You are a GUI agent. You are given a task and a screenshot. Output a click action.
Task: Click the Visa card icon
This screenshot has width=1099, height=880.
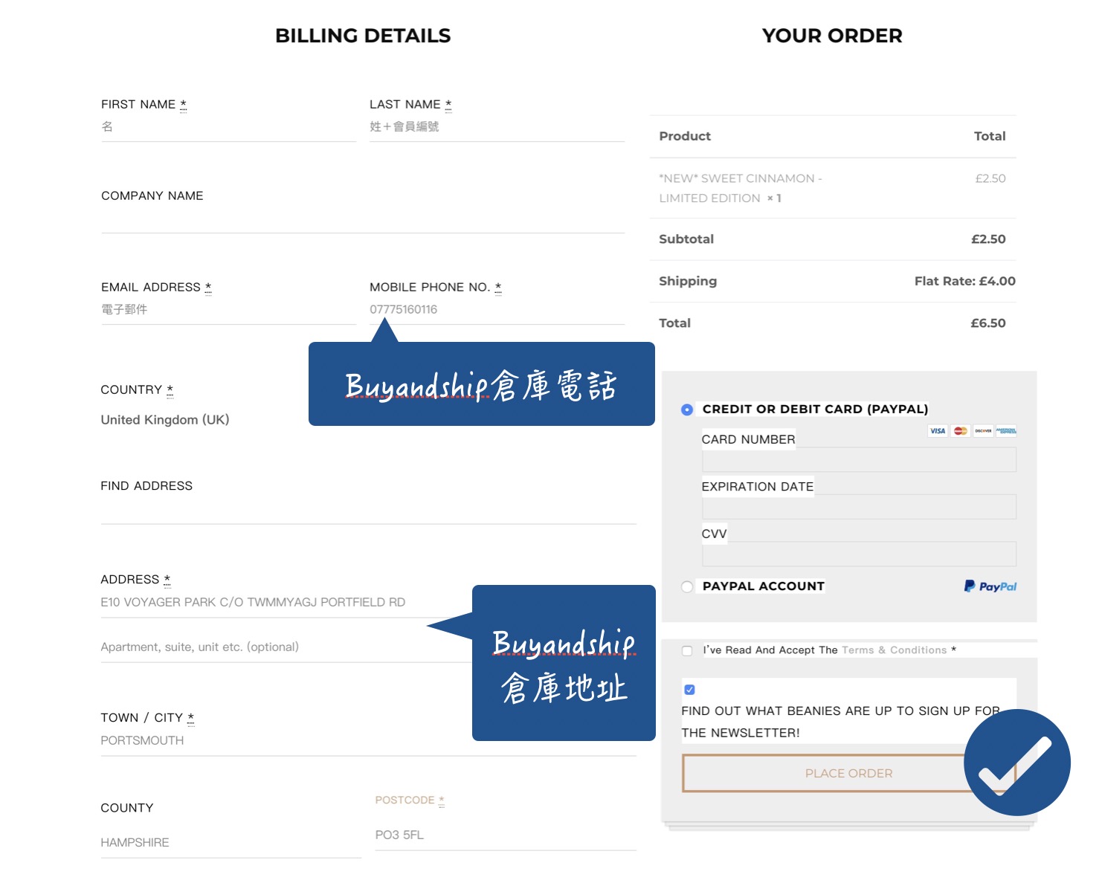pyautogui.click(x=937, y=431)
